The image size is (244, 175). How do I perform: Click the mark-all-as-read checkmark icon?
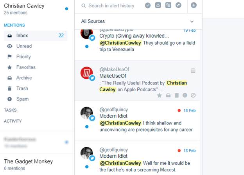click(x=148, y=5)
